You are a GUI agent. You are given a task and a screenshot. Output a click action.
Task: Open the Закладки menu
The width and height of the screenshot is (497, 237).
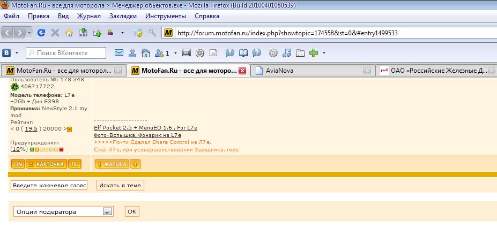[x=123, y=16]
